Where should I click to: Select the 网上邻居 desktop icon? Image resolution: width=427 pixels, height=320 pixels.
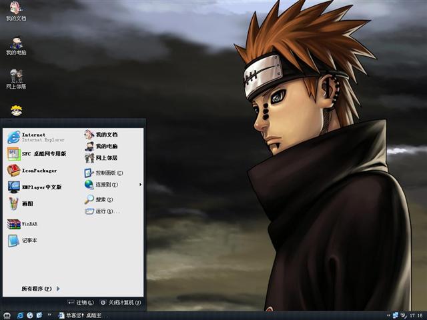[x=16, y=79]
